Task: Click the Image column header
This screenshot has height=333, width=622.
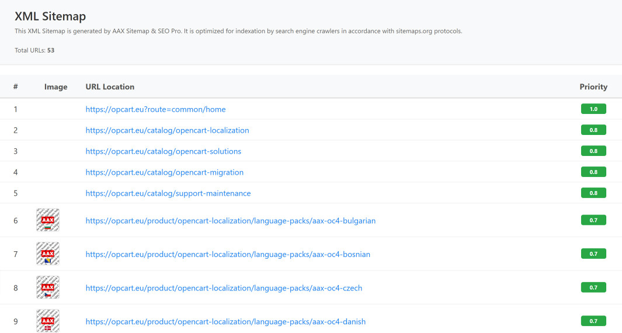Action: (55, 86)
